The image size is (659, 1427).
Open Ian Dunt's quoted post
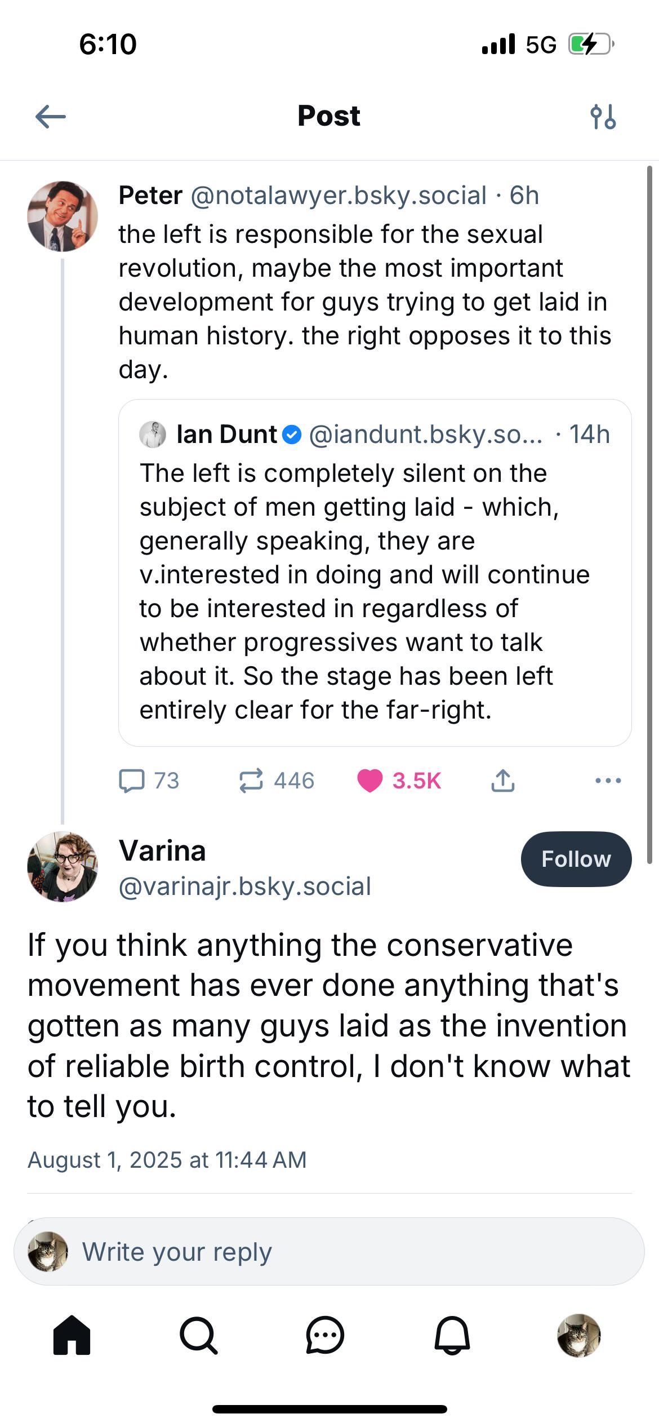pos(375,573)
